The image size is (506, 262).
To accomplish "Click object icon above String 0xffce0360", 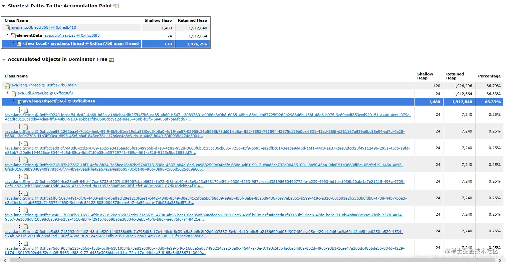I will 26,177.
